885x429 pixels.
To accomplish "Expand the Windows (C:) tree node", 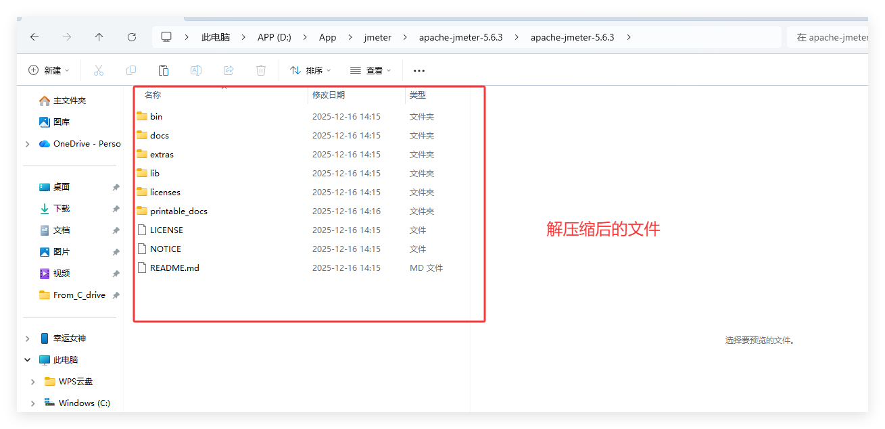I will [32, 403].
